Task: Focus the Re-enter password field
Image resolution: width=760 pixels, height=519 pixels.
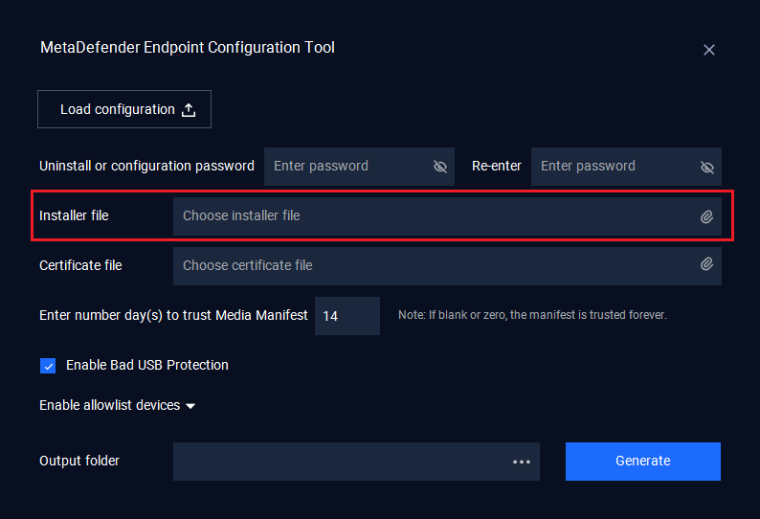Action: [x=626, y=167]
